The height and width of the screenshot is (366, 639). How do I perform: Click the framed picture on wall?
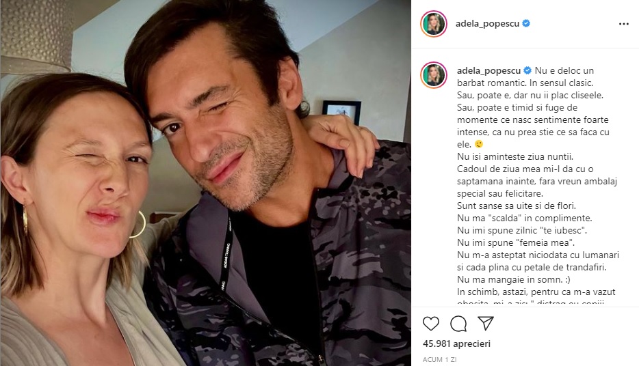tap(341, 112)
